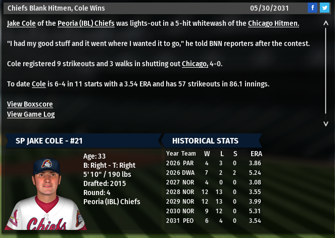Select the Historical Stats header

[205, 140]
